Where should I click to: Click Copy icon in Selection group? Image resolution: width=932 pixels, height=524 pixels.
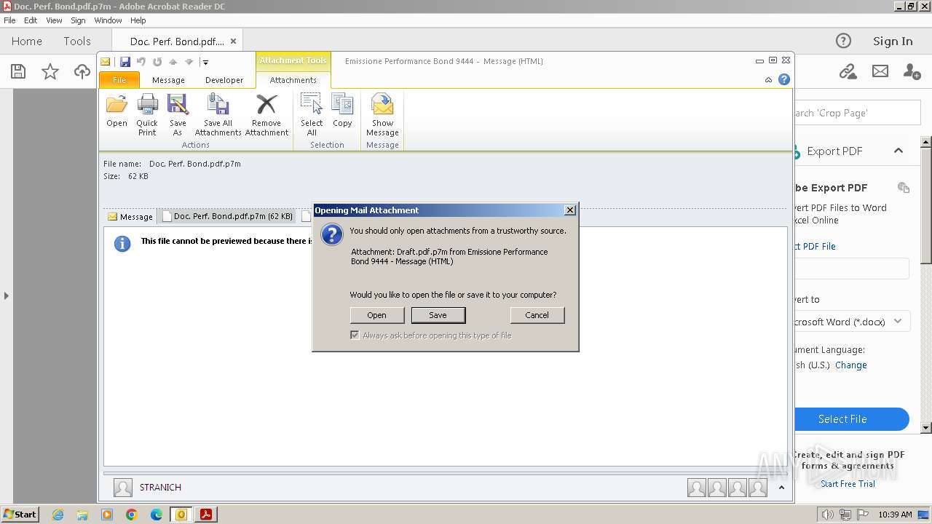(342, 104)
